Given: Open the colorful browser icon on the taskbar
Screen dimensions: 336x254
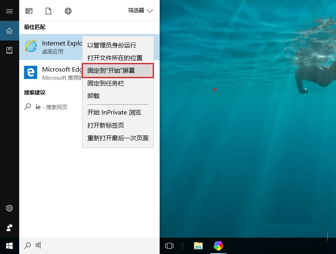Looking at the screenshot, I should click(x=218, y=245).
